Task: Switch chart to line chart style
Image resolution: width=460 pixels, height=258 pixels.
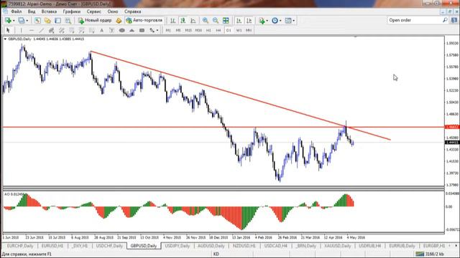Action: 193,21
